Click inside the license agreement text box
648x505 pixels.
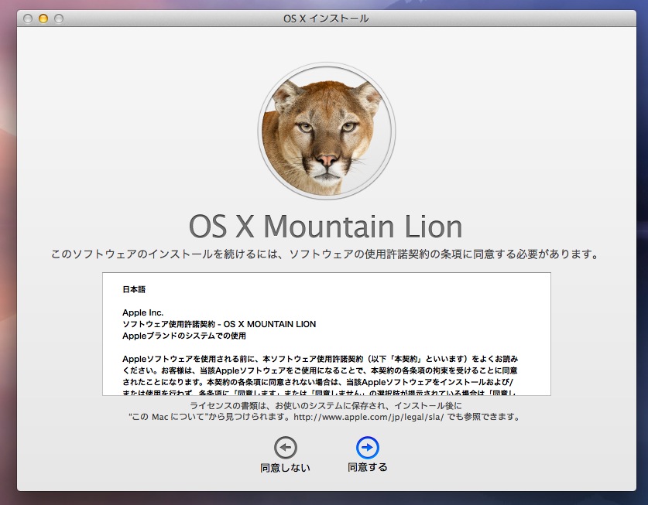point(327,333)
